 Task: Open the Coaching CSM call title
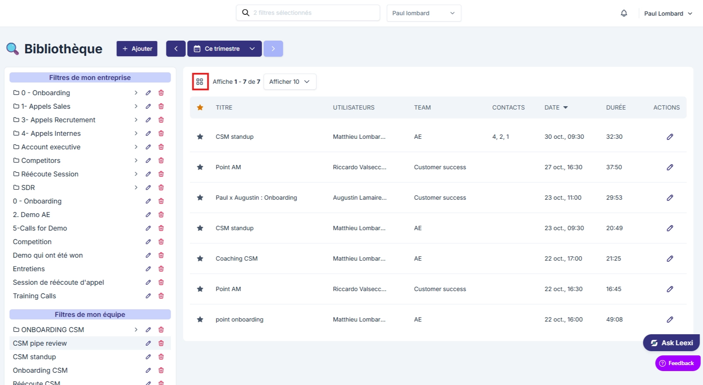[236, 258]
